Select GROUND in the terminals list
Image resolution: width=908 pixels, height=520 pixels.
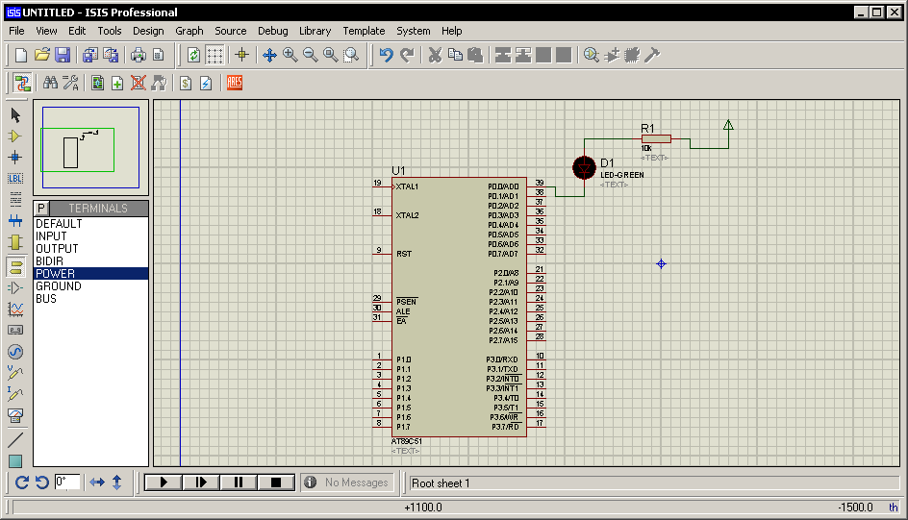click(91, 286)
